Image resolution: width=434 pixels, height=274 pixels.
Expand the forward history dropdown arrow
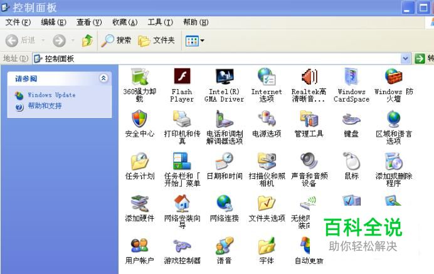tap(73, 41)
